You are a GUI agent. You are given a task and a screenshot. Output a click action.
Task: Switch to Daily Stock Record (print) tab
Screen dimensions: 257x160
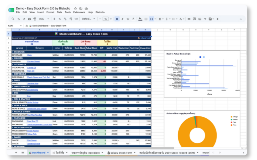[x=167, y=153]
